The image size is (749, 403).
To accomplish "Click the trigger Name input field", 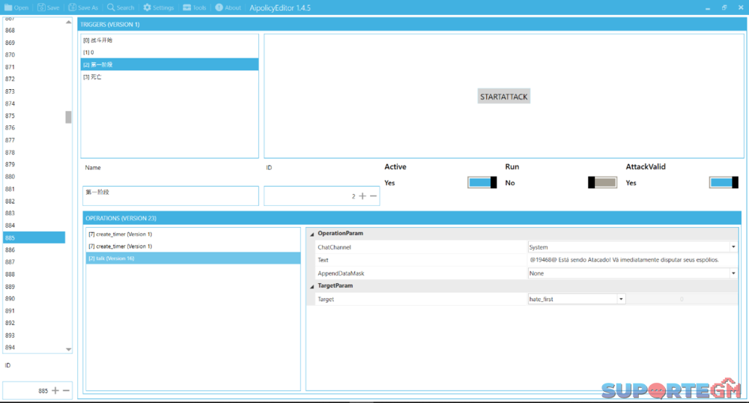I will pos(171,196).
